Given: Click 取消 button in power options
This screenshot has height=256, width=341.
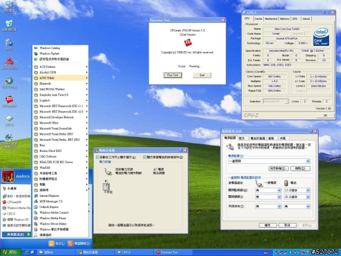Looking at the screenshot, I should point(288,225).
